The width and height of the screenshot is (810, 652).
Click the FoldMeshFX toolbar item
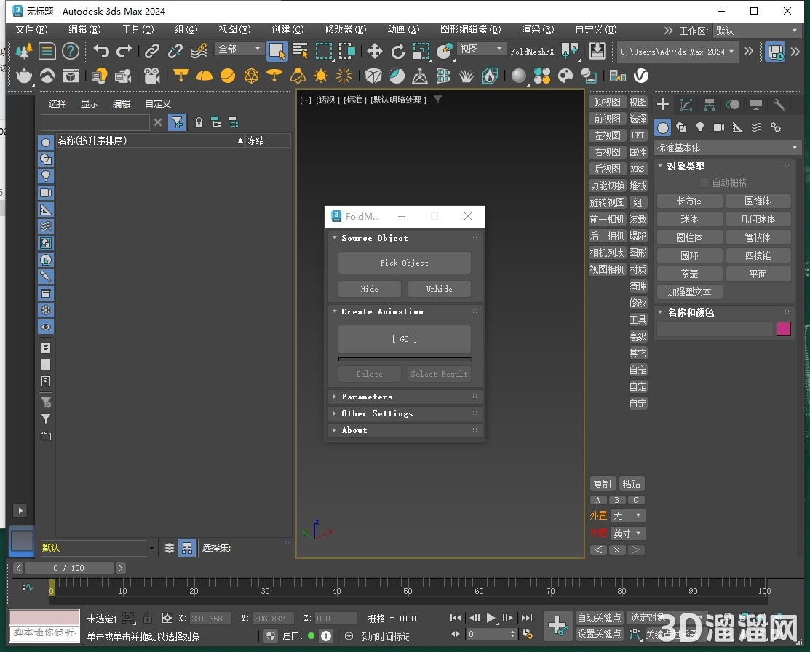click(x=532, y=52)
